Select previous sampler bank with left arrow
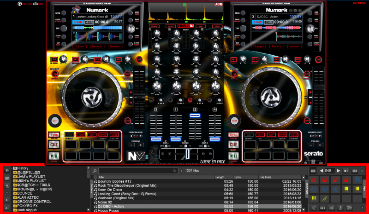The image size is (369, 214). coord(321,171)
